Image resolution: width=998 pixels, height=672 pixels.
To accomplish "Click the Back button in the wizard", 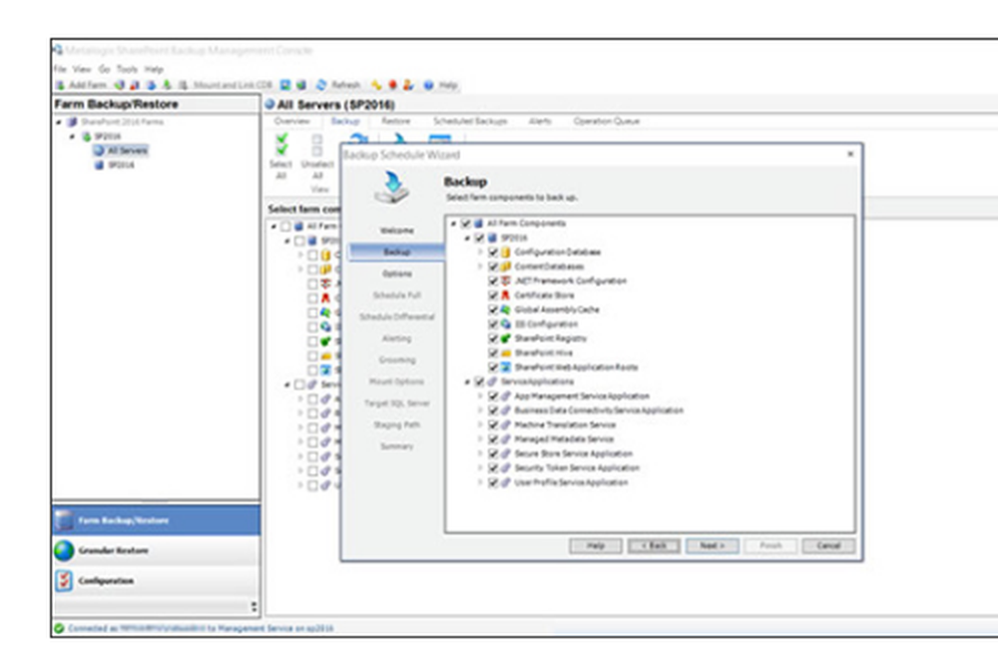I will coord(654,546).
